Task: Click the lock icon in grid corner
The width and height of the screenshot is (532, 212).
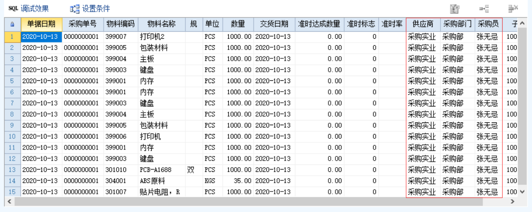Action: tap(13, 24)
